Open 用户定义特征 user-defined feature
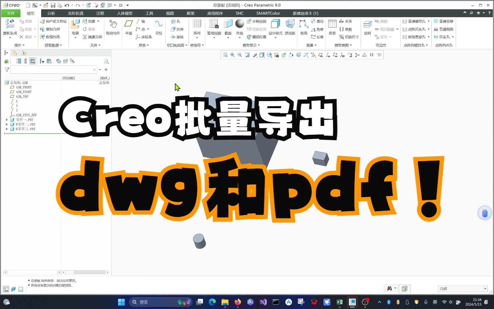The width and height of the screenshot is (494, 309). [x=53, y=21]
